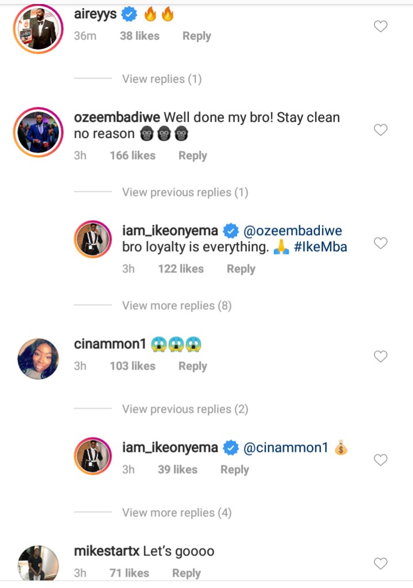The width and height of the screenshot is (413, 588).
Task: Tap heart on mikestartx's comment
Action: (380, 563)
